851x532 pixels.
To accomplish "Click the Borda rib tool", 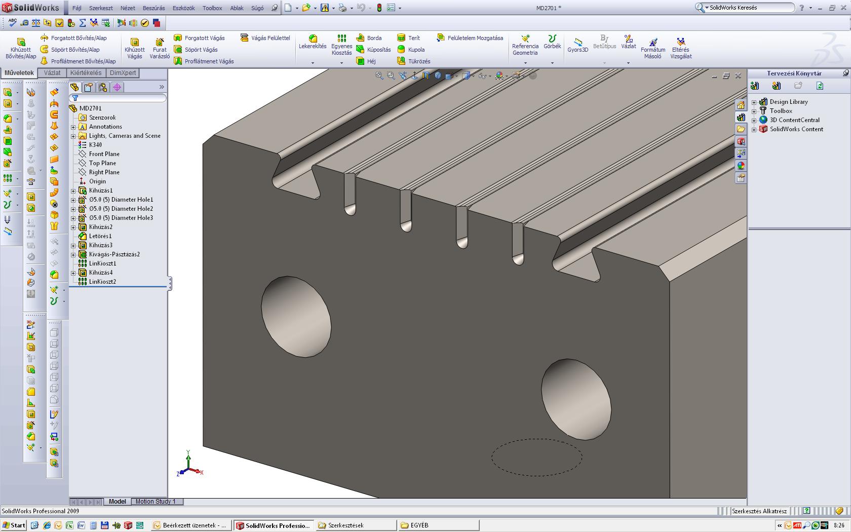I will tap(369, 38).
